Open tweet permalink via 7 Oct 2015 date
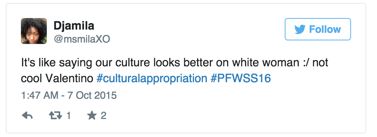Viewport: 377px width, 137px height. pyautogui.click(x=92, y=96)
